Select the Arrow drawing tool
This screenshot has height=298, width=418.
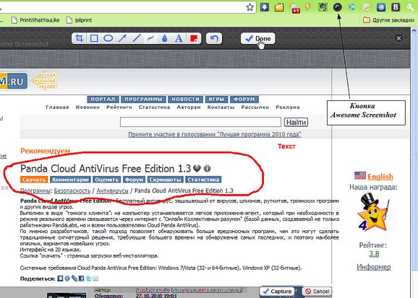[x=122, y=38]
